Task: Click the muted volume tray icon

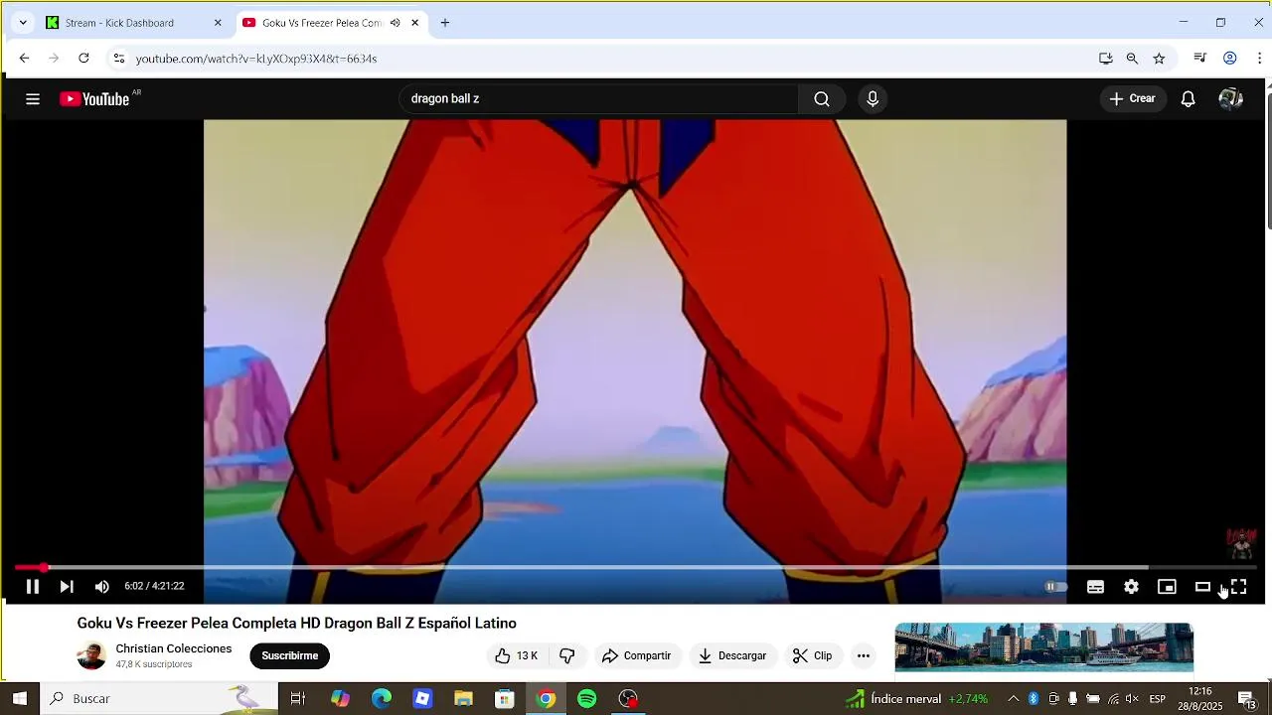Action: tap(1132, 698)
